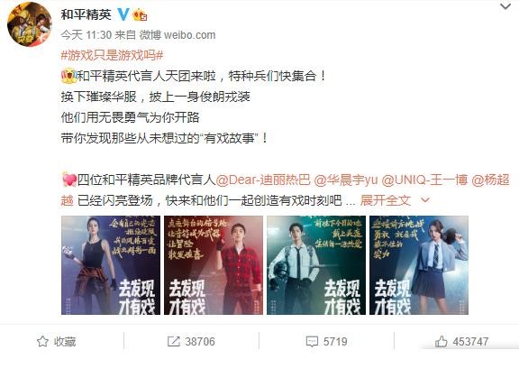
Task: View first poster with woman in black top
Action: pos(111,265)
